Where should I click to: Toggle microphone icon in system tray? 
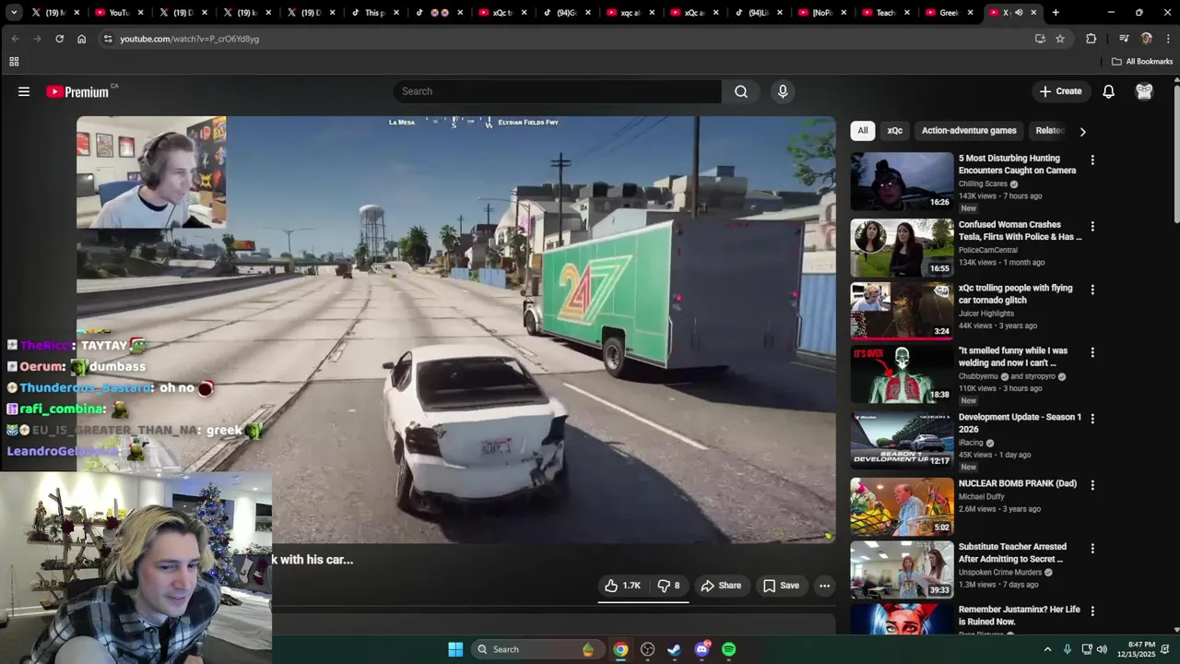click(1068, 649)
